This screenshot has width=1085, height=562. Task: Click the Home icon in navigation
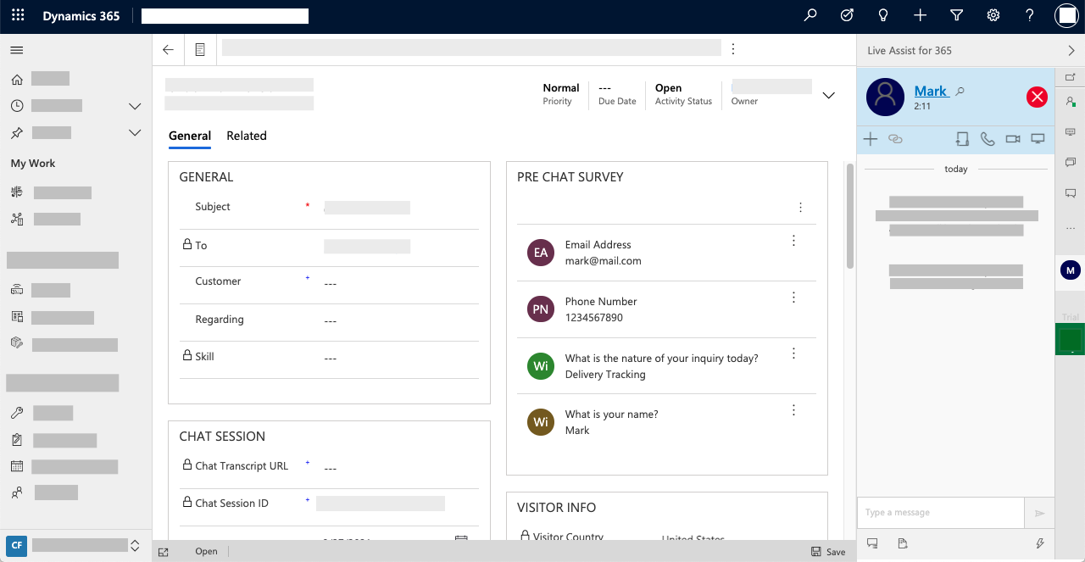pos(17,79)
